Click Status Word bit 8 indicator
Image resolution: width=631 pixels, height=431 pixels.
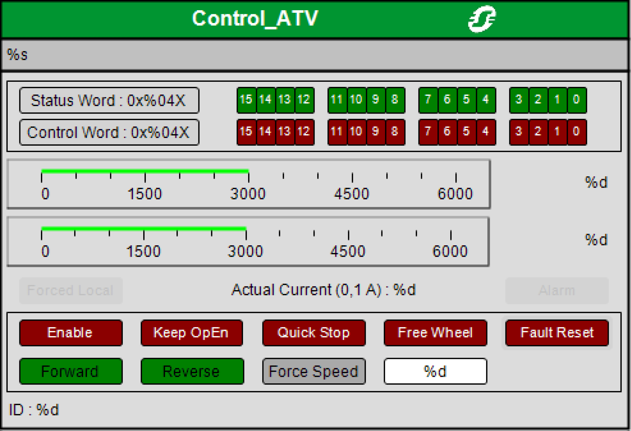click(x=395, y=100)
